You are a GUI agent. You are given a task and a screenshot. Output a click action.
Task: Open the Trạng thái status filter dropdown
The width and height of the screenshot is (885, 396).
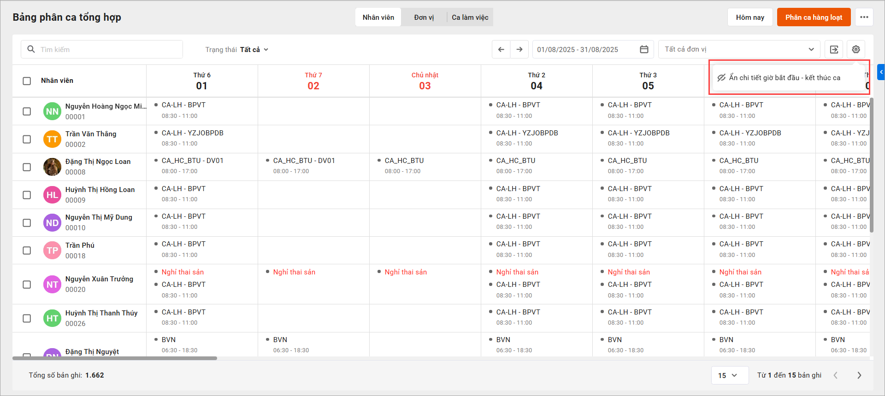pyautogui.click(x=236, y=50)
